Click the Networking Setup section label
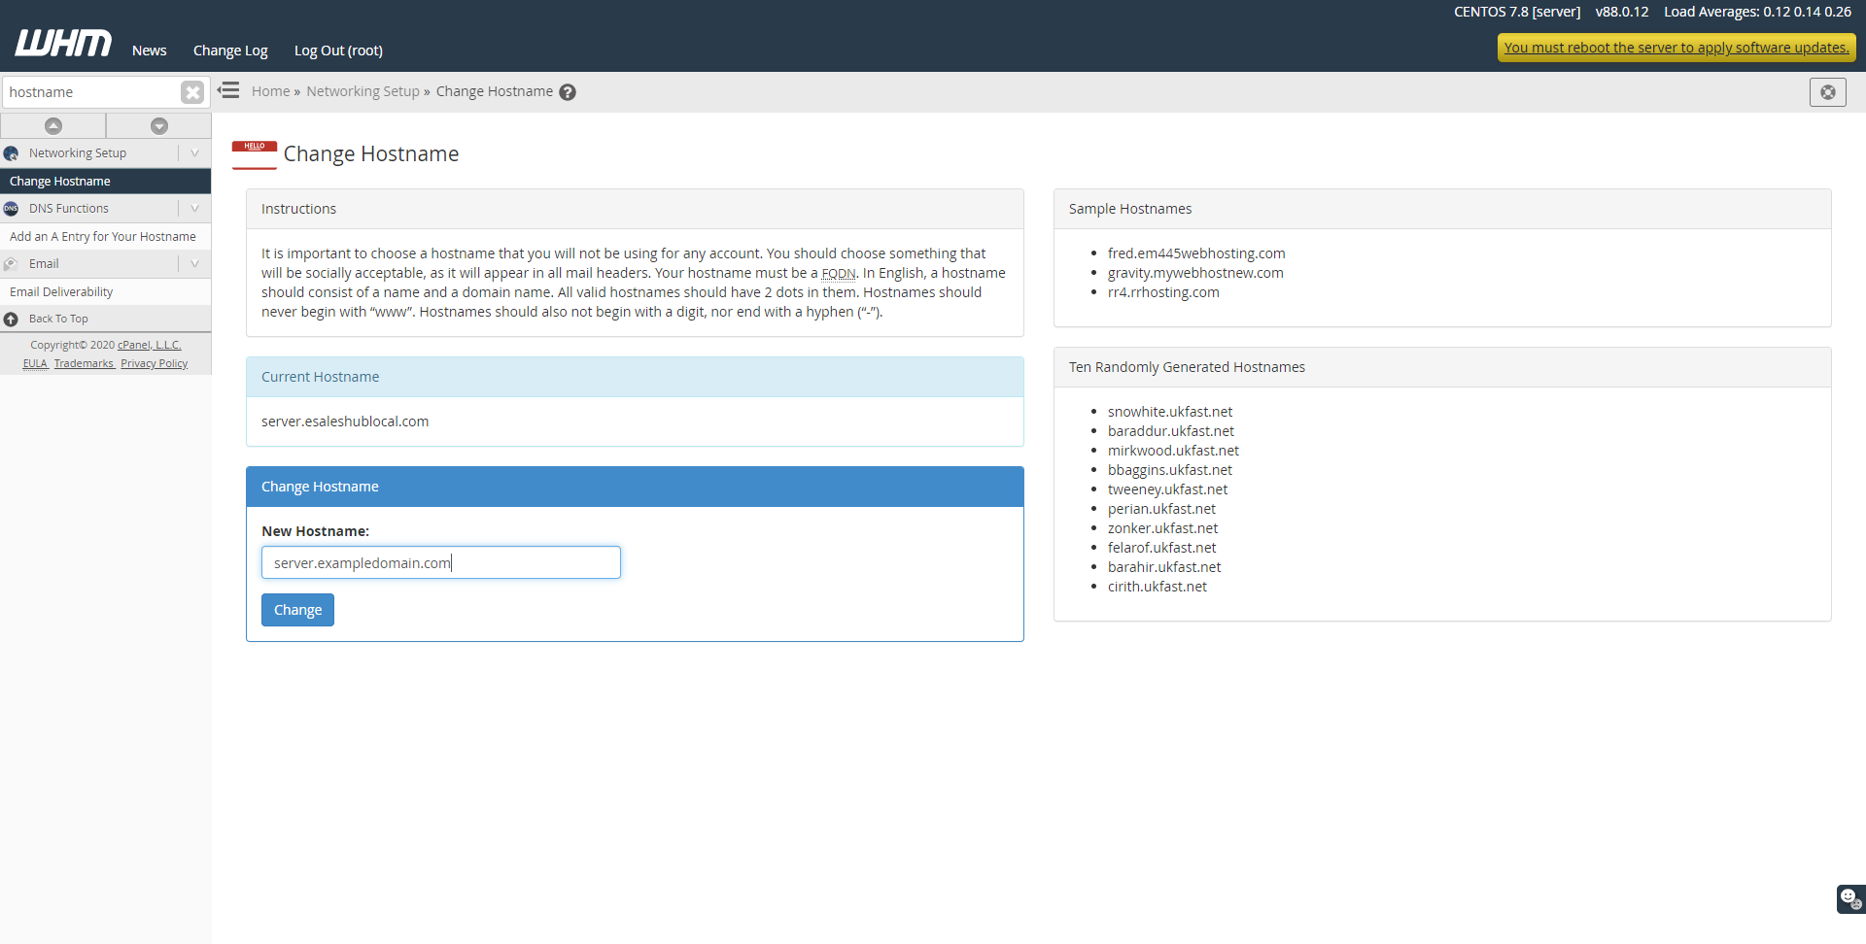1866x944 pixels. coord(78,153)
